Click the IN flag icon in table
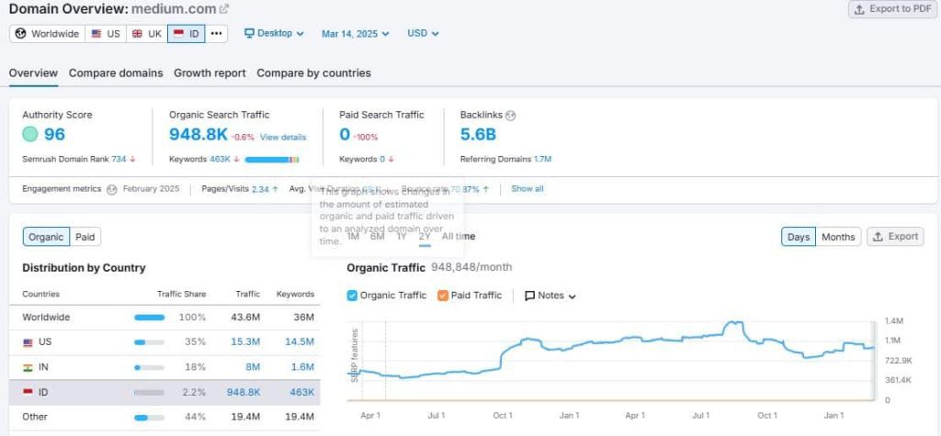The width and height of the screenshot is (941, 436). click(28, 367)
